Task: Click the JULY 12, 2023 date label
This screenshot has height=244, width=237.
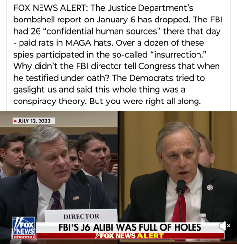Action: (x=34, y=121)
